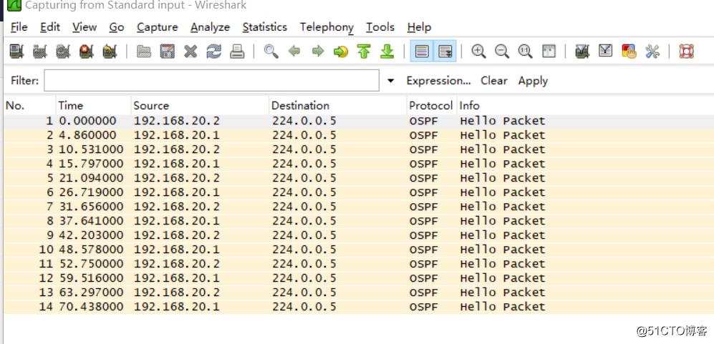Go to specific packet number icon

tap(341, 51)
